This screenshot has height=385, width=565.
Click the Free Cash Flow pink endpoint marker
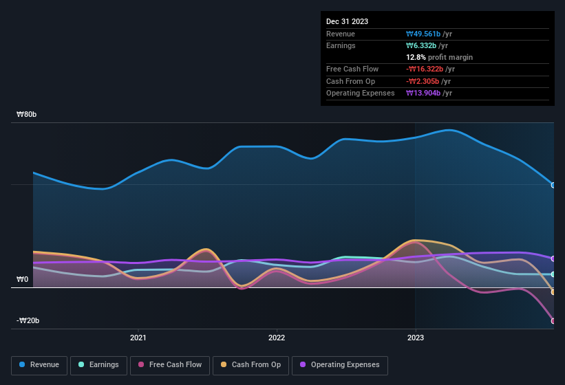(553, 321)
